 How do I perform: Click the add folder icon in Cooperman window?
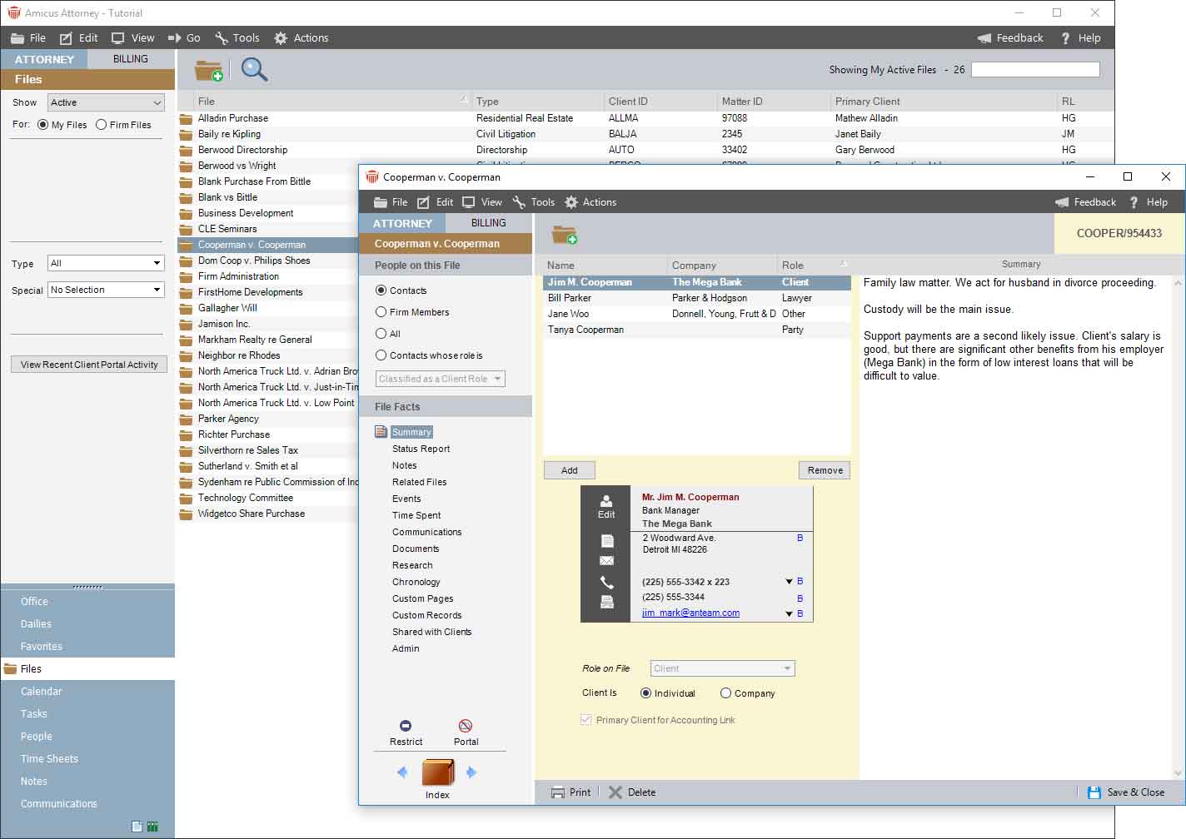pyautogui.click(x=565, y=235)
